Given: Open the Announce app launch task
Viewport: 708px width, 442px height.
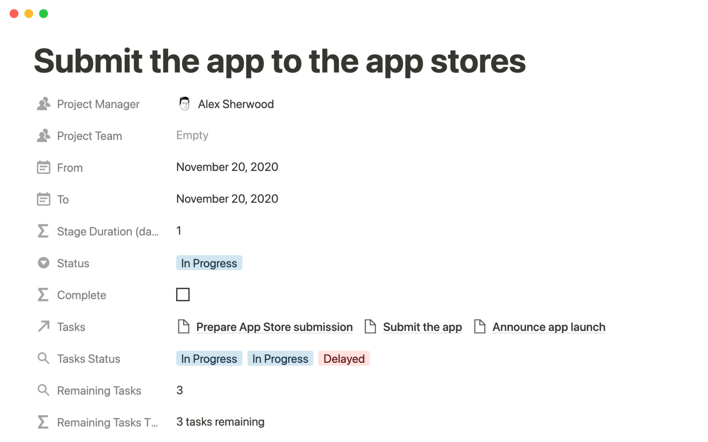Looking at the screenshot, I should [x=549, y=327].
